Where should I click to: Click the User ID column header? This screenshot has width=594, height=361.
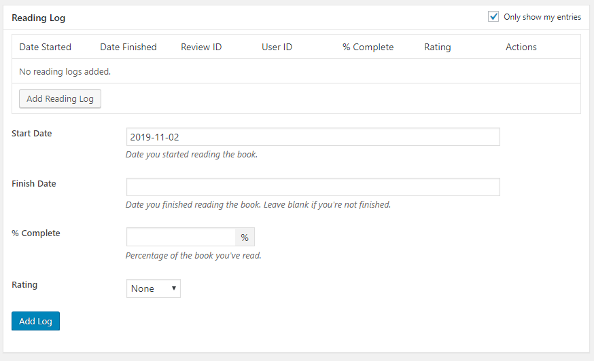(277, 47)
